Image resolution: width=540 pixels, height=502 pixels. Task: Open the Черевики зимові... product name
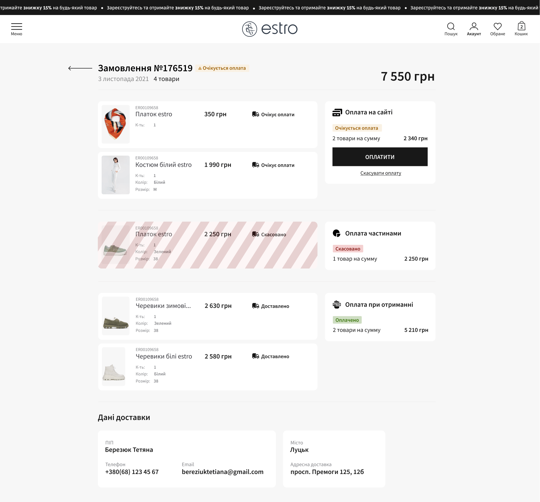pyautogui.click(x=163, y=305)
